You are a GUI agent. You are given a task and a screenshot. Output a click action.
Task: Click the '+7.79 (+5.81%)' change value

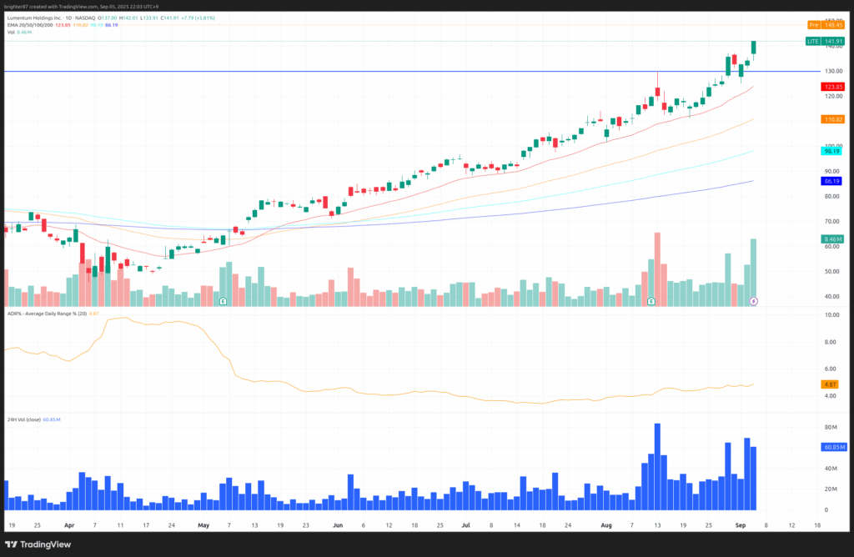tap(198, 18)
